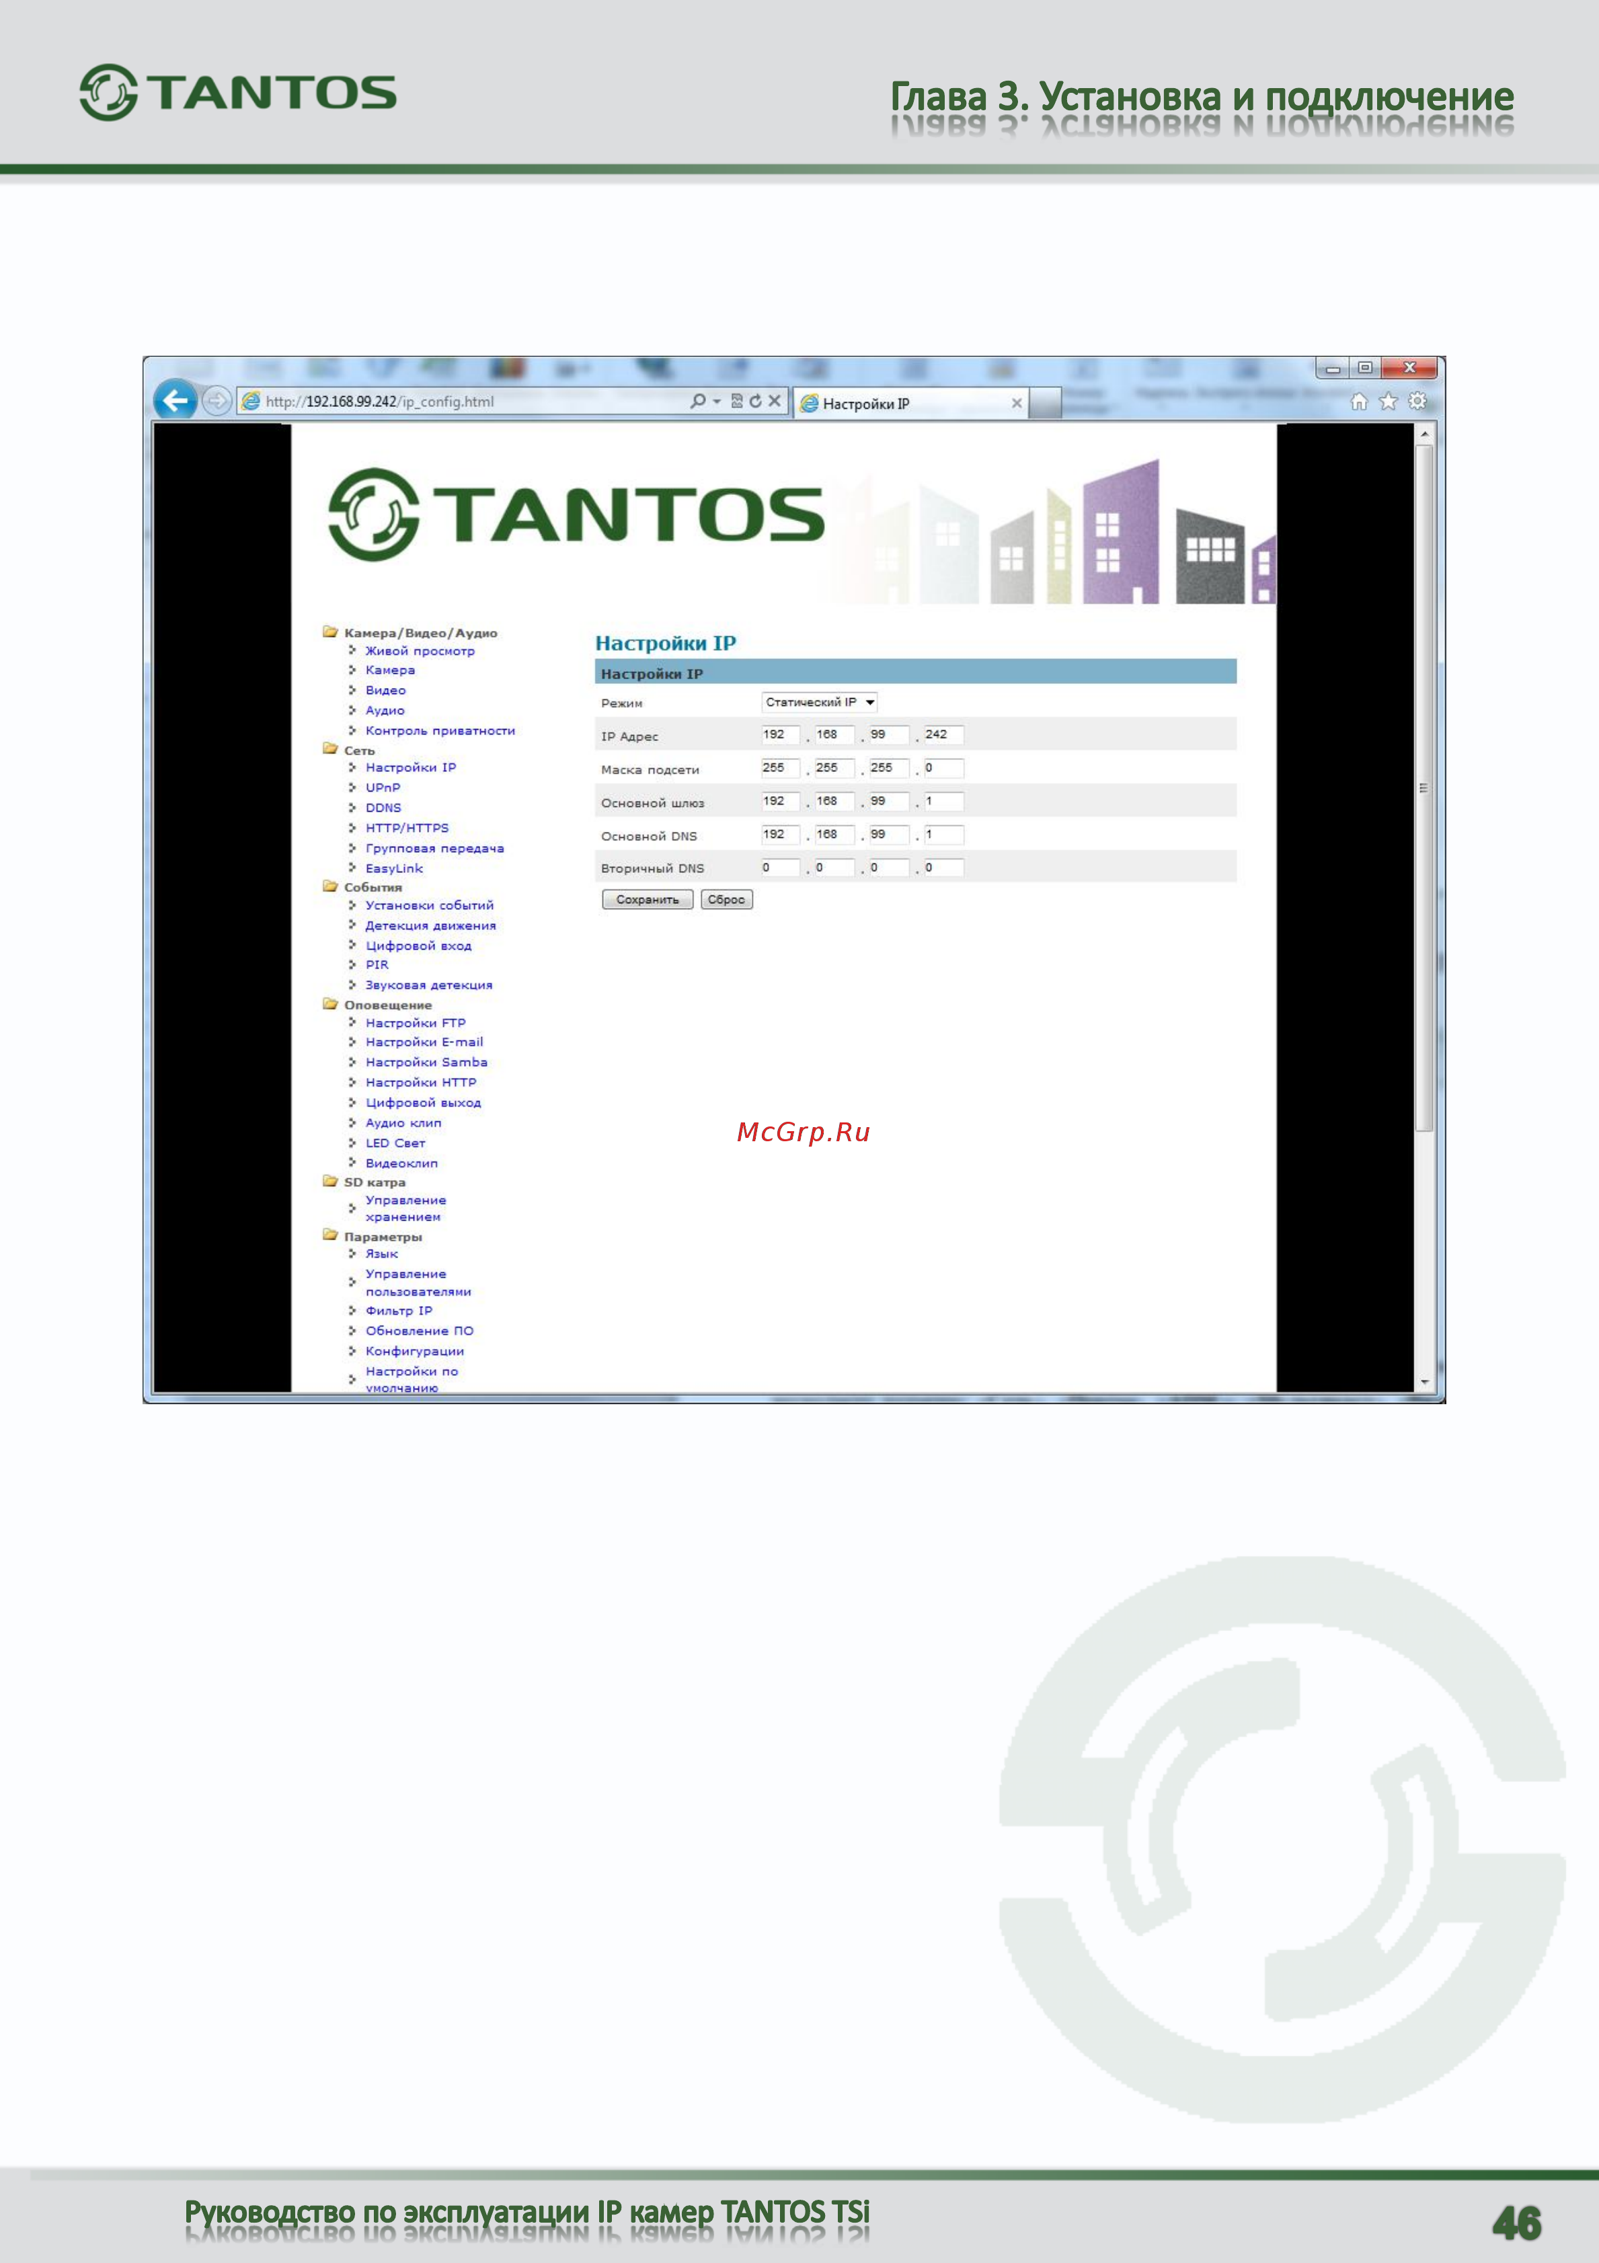Open 'Аудио клип' menu link
The image size is (1599, 2263).
click(403, 1122)
